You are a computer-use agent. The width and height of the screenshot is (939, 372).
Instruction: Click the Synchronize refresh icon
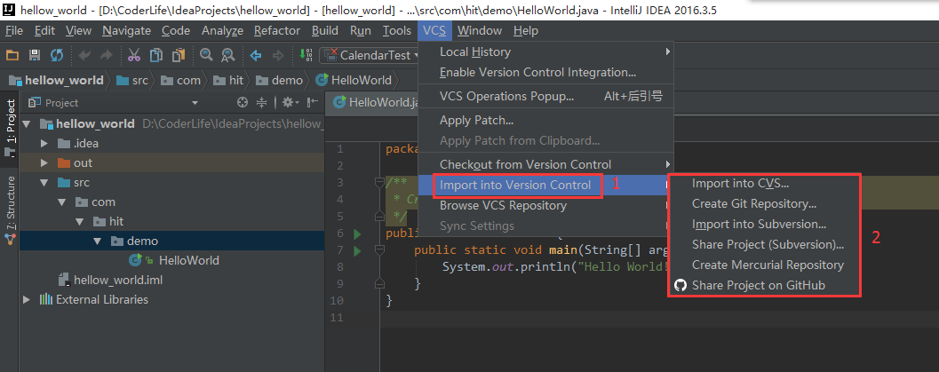[56, 56]
